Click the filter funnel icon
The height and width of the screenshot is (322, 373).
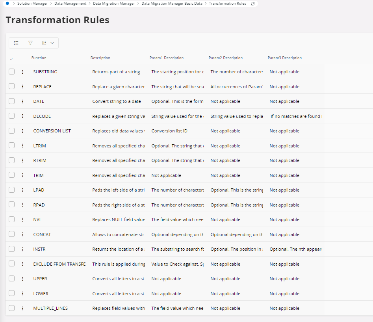(30, 43)
